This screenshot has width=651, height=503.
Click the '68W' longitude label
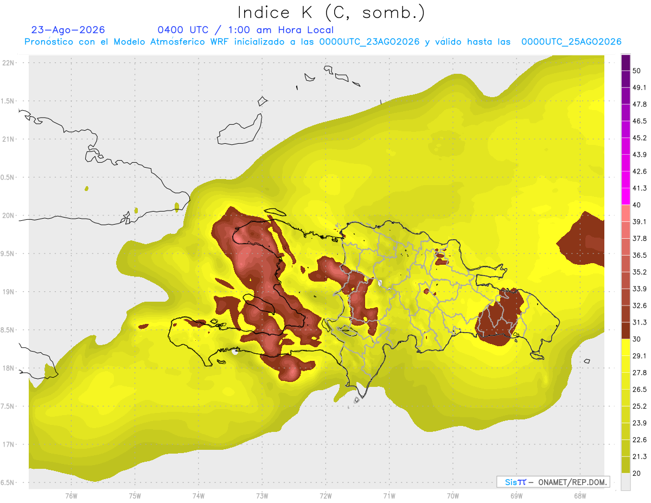[x=579, y=495]
